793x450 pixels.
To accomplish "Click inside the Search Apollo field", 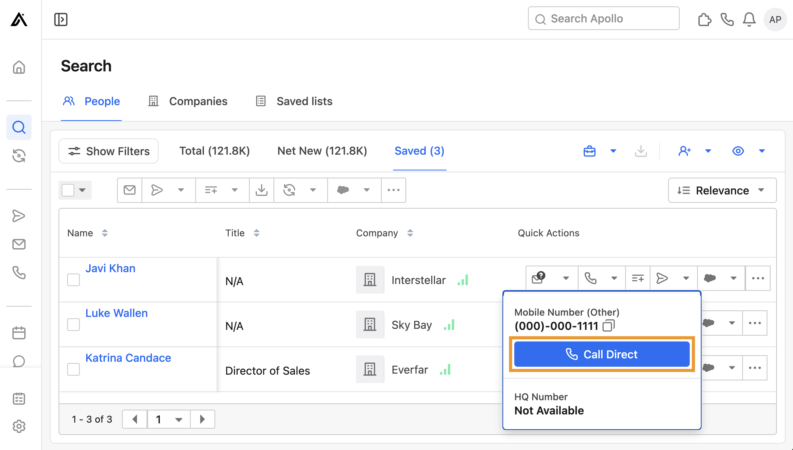I will pyautogui.click(x=603, y=18).
